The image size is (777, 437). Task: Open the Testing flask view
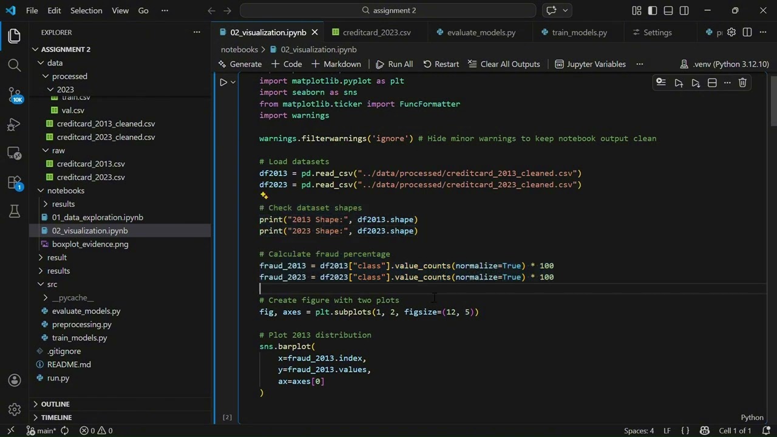pos(15,211)
